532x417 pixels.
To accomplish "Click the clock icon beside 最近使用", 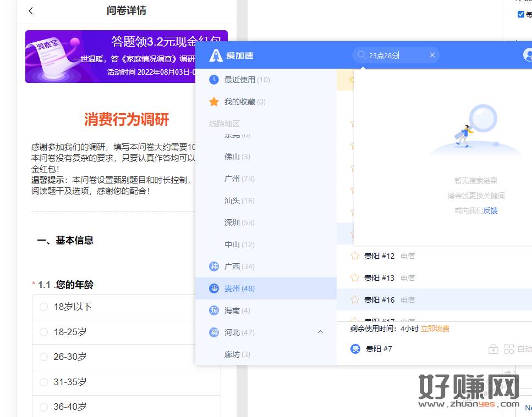I will coord(214,80).
